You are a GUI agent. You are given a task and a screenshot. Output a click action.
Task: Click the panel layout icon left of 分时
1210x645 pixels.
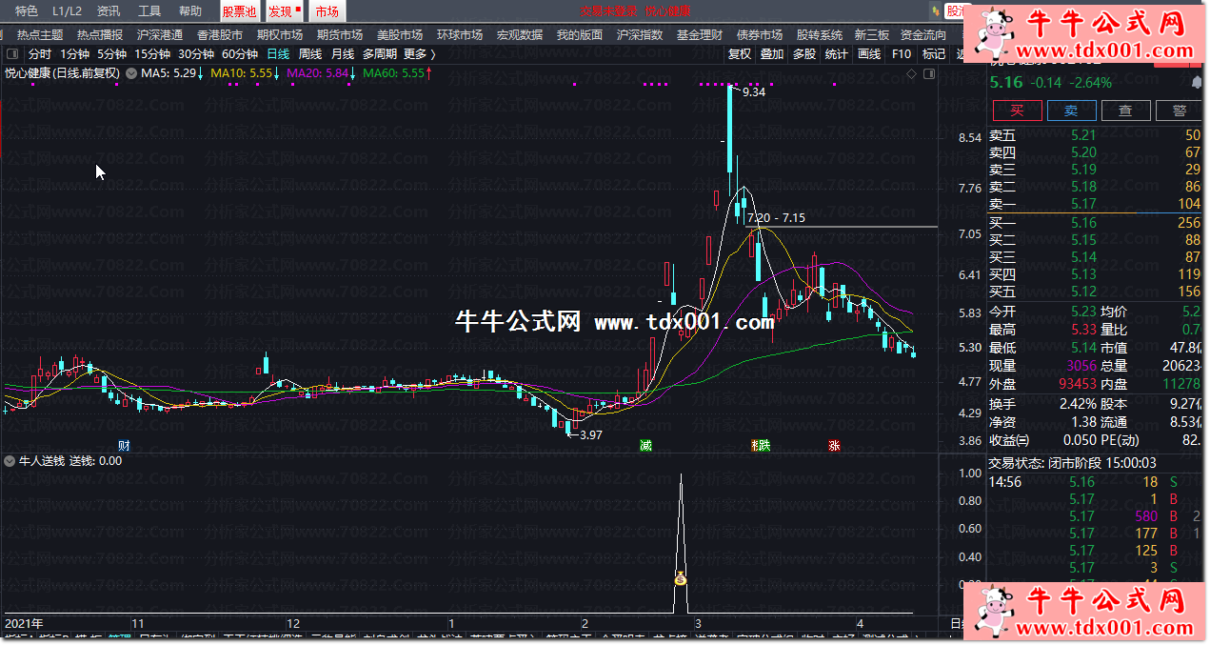[x=12, y=54]
